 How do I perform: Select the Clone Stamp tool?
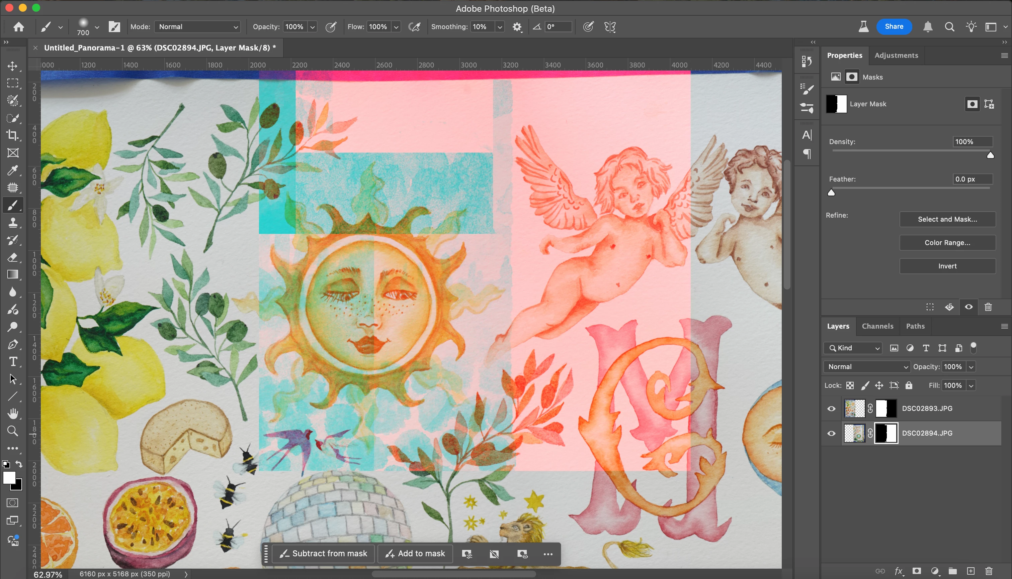click(12, 223)
